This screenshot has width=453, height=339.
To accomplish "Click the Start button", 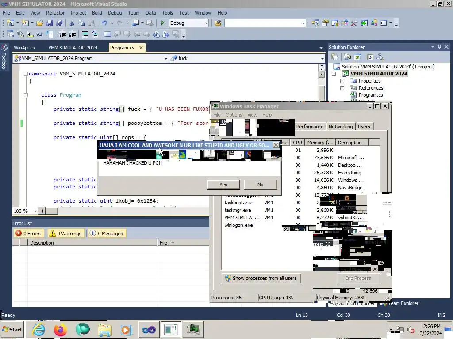I will (x=12, y=329).
